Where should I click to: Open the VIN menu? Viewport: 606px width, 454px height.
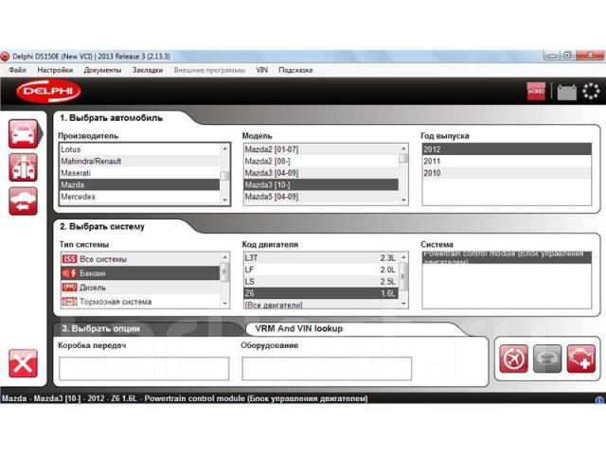[x=261, y=70]
